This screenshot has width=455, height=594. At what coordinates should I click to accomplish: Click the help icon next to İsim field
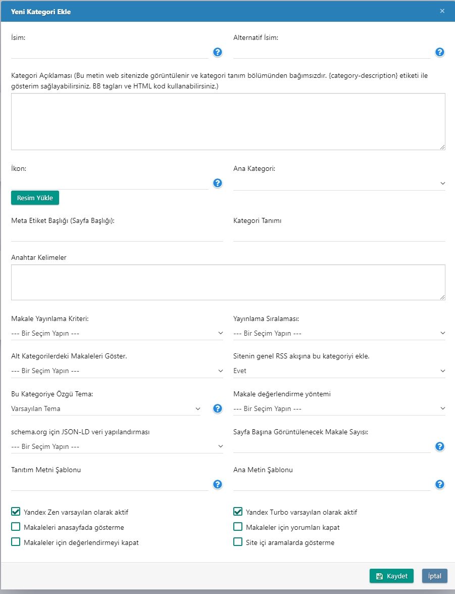(218, 52)
